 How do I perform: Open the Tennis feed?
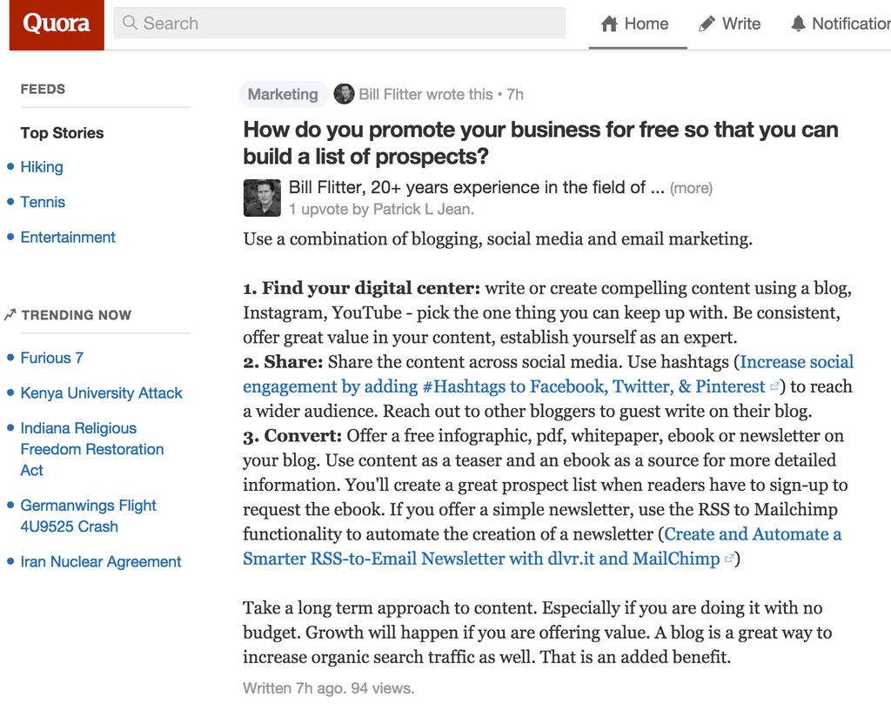[43, 202]
